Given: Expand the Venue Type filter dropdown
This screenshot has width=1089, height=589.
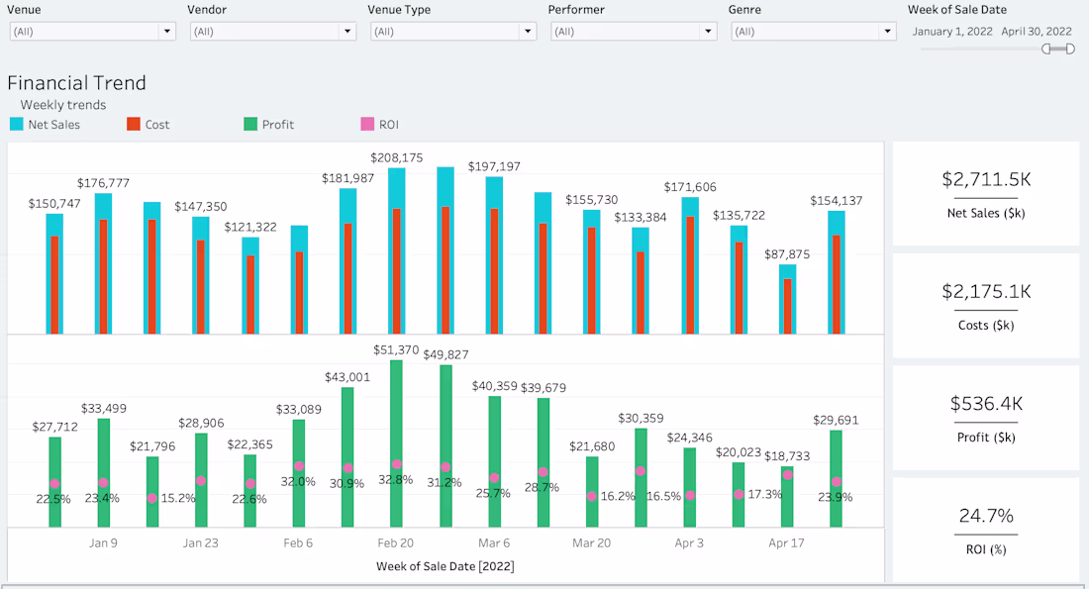Looking at the screenshot, I should [452, 32].
